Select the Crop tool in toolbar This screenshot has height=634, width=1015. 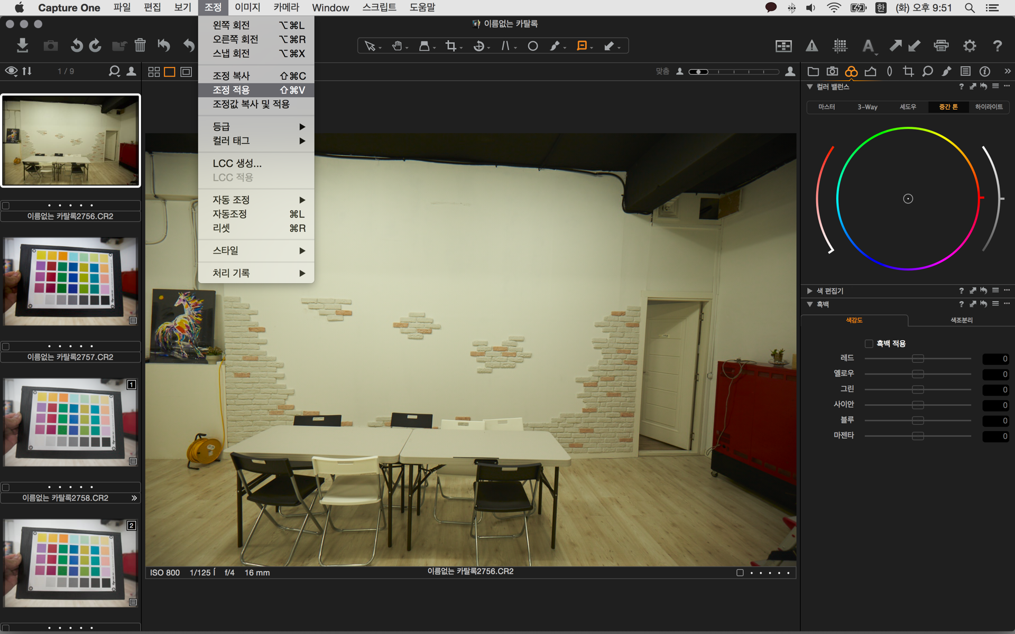point(451,46)
